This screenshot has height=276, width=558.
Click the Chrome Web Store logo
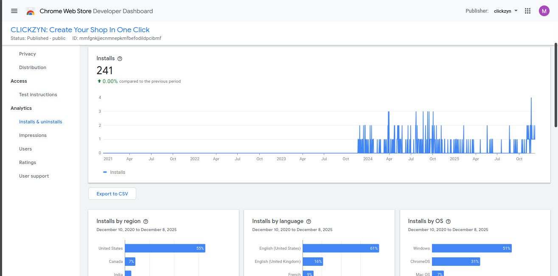coord(31,11)
